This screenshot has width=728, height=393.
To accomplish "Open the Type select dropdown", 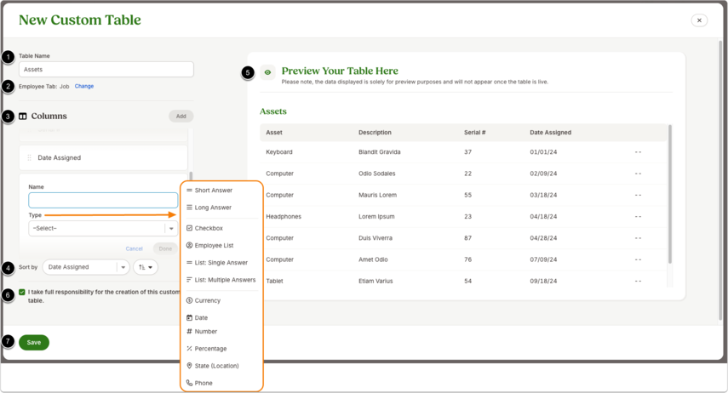I will (103, 228).
